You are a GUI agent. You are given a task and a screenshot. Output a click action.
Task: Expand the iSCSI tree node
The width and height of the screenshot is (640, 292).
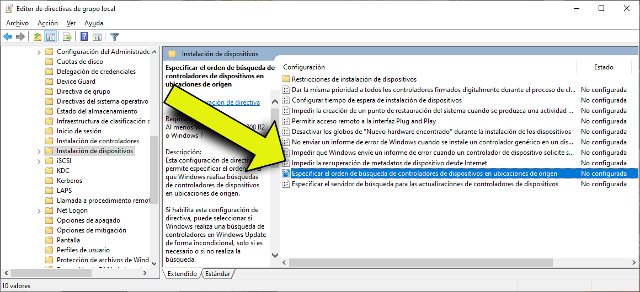click(39, 161)
